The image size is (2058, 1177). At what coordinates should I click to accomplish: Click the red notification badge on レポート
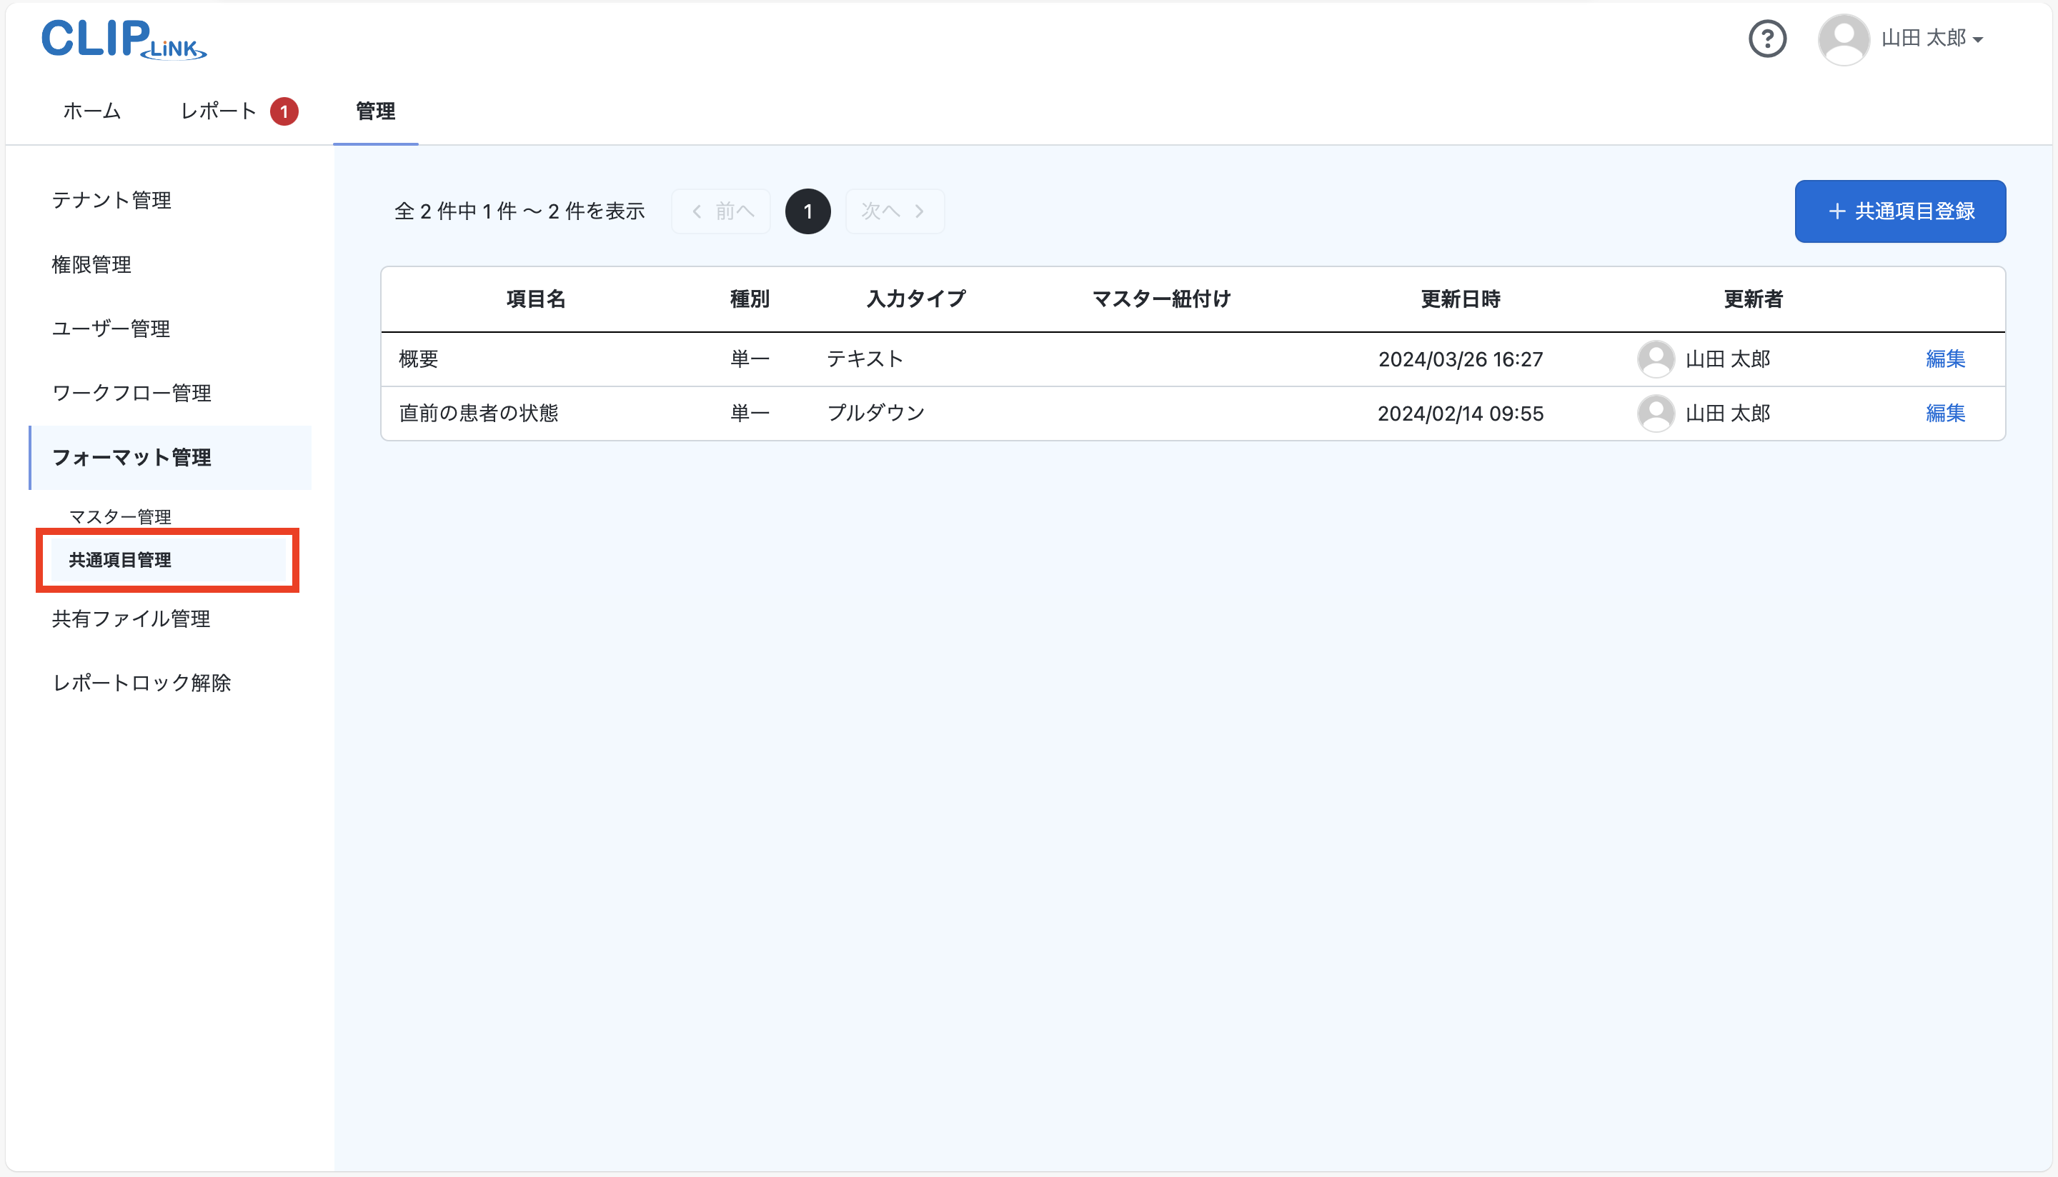284,111
